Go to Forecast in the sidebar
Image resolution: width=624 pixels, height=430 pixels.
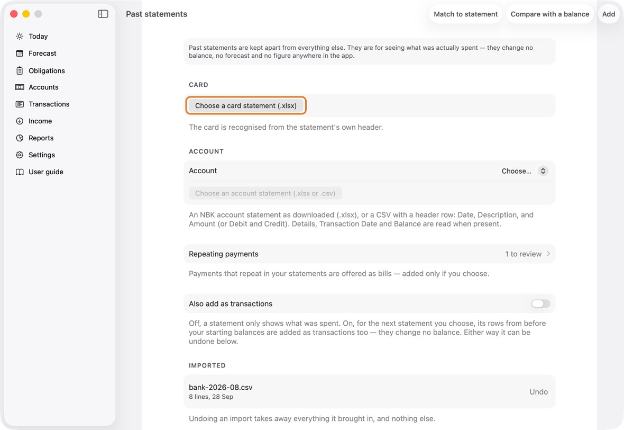click(43, 53)
